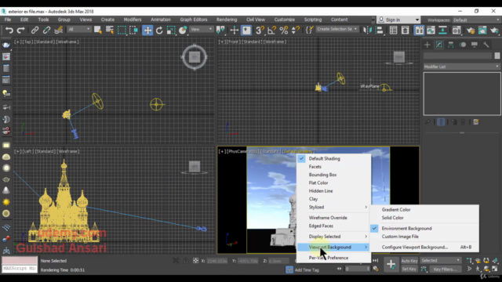The height and width of the screenshot is (282, 502).
Task: Open the key mode Selected dropdown
Action: pyautogui.click(x=441, y=260)
